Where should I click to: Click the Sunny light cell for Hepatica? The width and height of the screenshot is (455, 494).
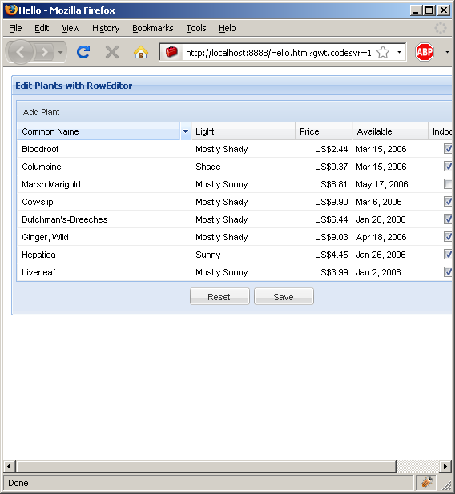coord(243,255)
